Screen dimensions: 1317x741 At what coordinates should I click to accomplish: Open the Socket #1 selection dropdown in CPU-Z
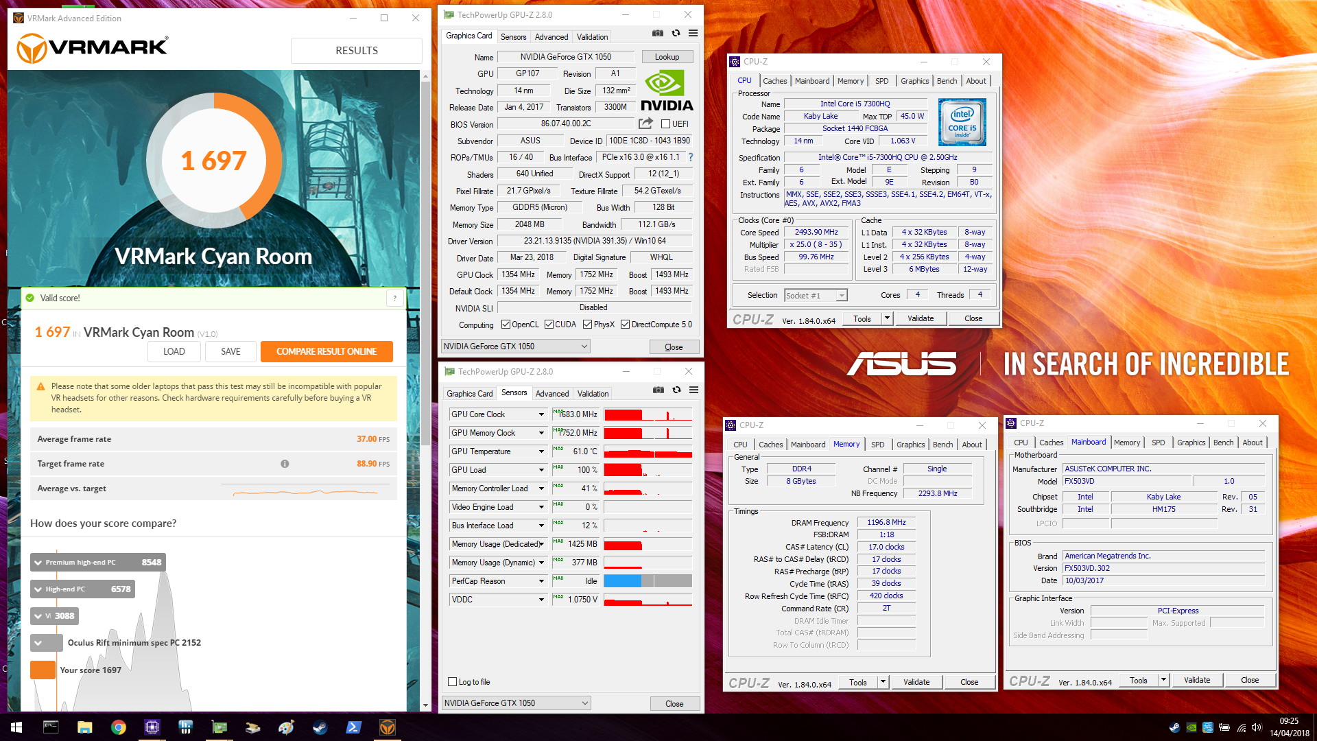(x=816, y=296)
